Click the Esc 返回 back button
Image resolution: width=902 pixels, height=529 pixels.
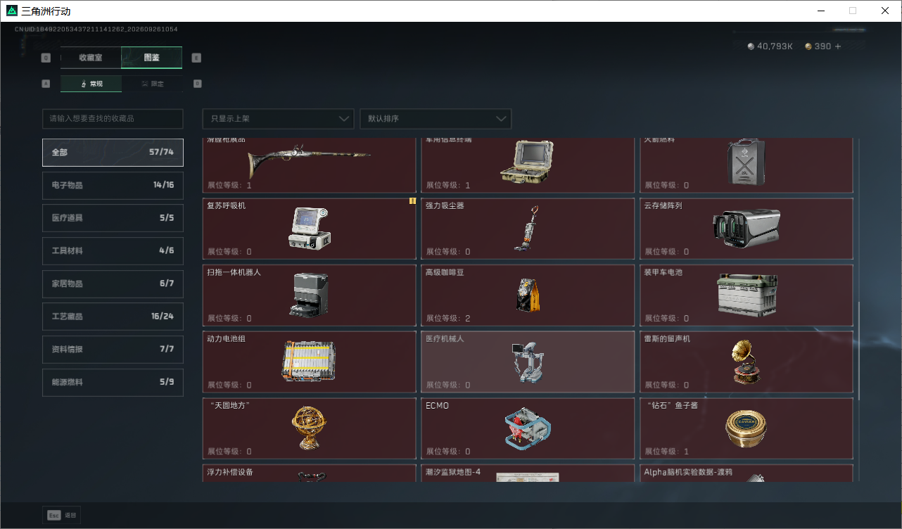[62, 516]
